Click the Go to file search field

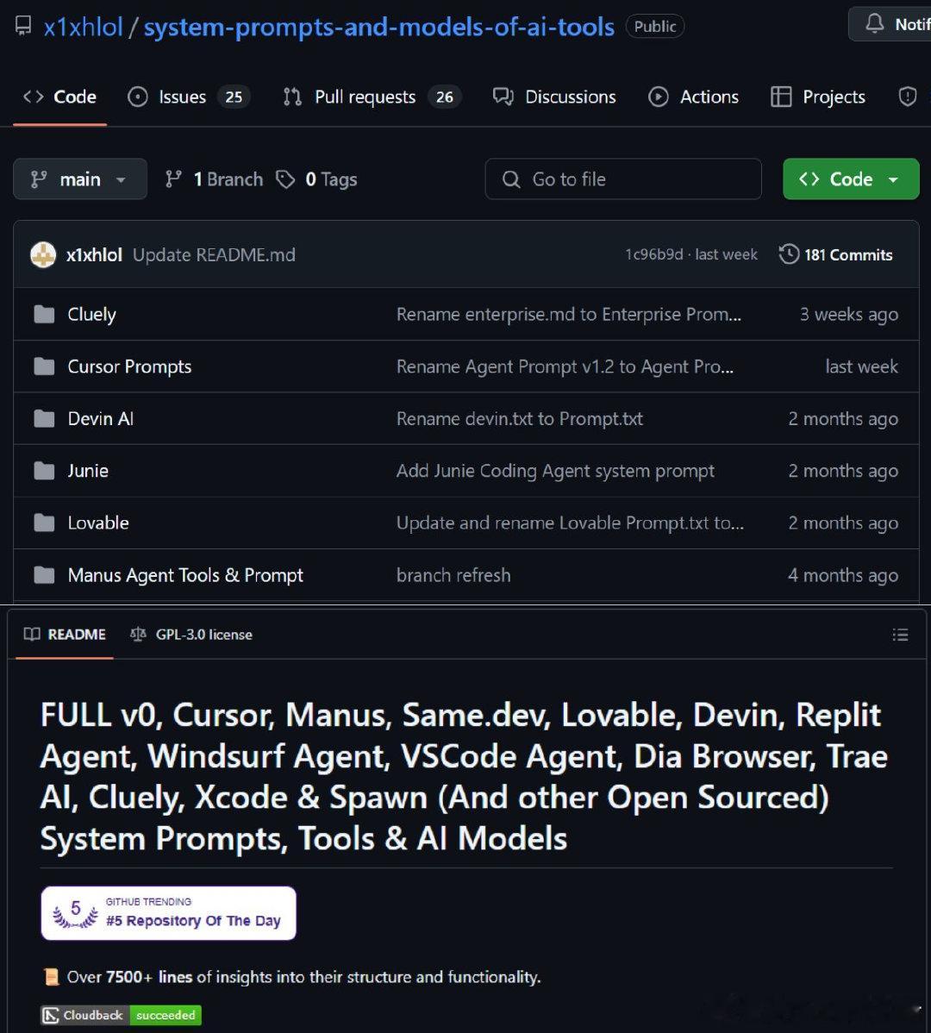coord(623,178)
